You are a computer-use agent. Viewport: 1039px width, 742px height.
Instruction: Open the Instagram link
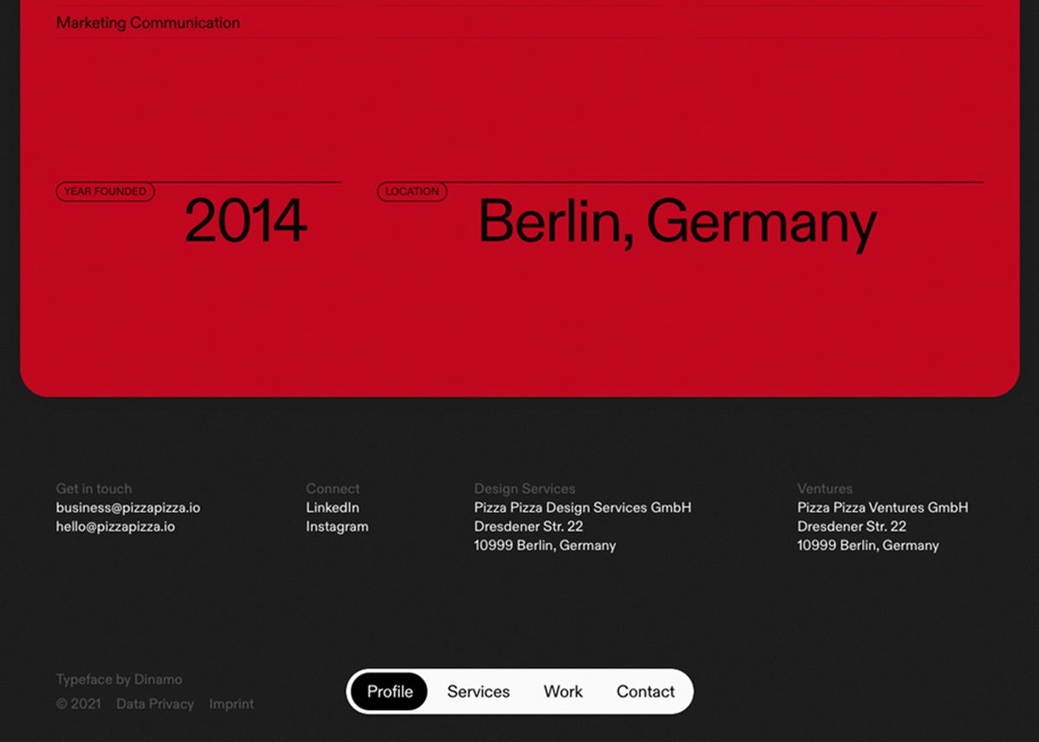click(x=337, y=526)
